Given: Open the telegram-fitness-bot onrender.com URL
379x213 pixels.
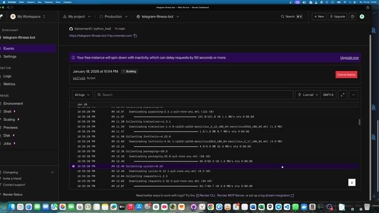Looking at the screenshot, I should 101,35.
